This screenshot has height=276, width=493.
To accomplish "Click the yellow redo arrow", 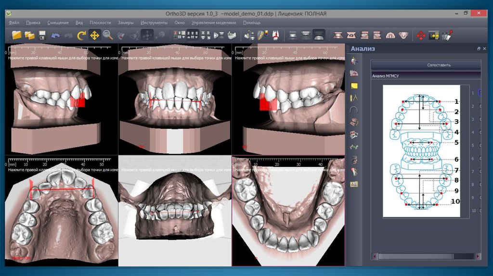I will (81, 35).
